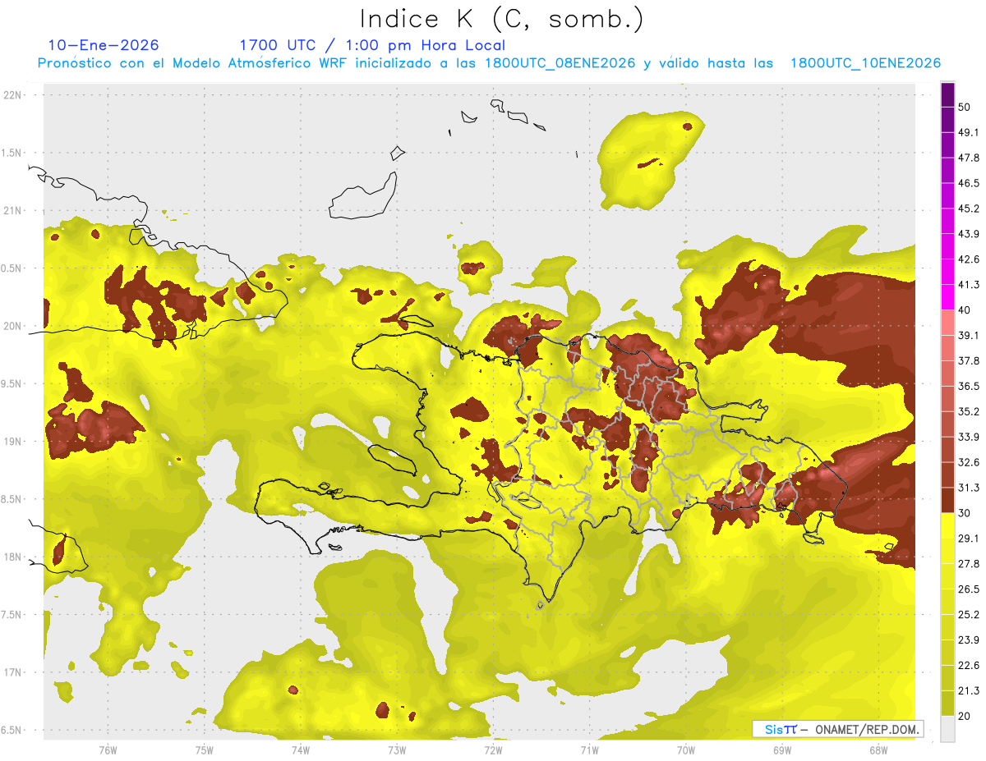This screenshot has width=986, height=761.
Task: Click the colorbar value "47.8"
Action: coord(969,158)
